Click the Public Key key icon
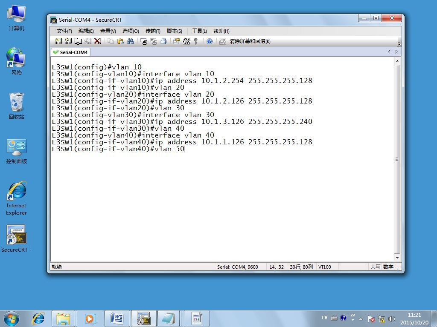 point(196,41)
